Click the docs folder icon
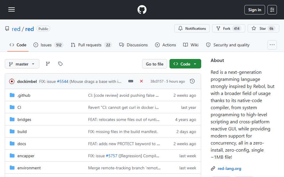Screen dimensions: 284x177 point(12,144)
